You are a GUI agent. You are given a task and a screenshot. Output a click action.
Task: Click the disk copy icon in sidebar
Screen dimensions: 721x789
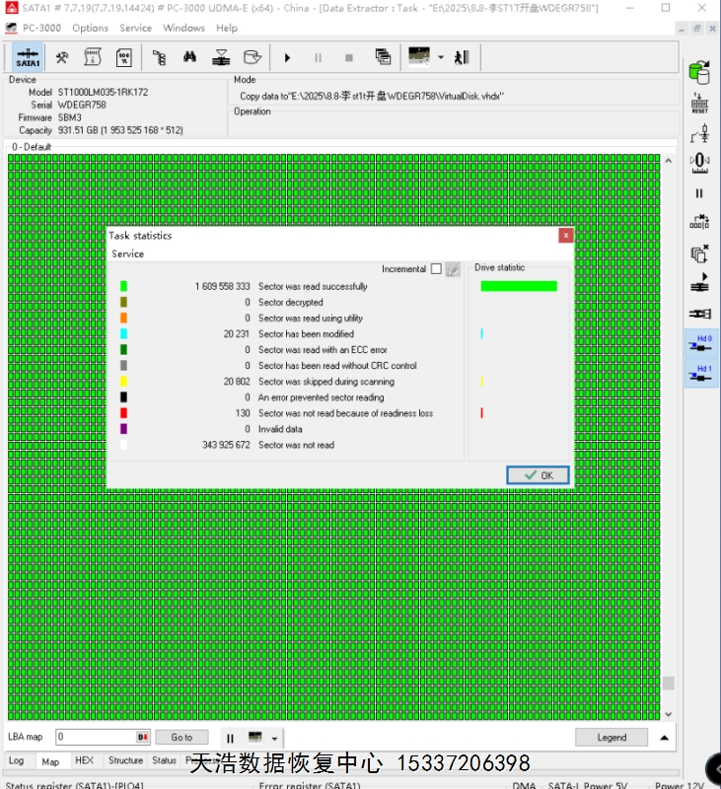pyautogui.click(x=699, y=253)
